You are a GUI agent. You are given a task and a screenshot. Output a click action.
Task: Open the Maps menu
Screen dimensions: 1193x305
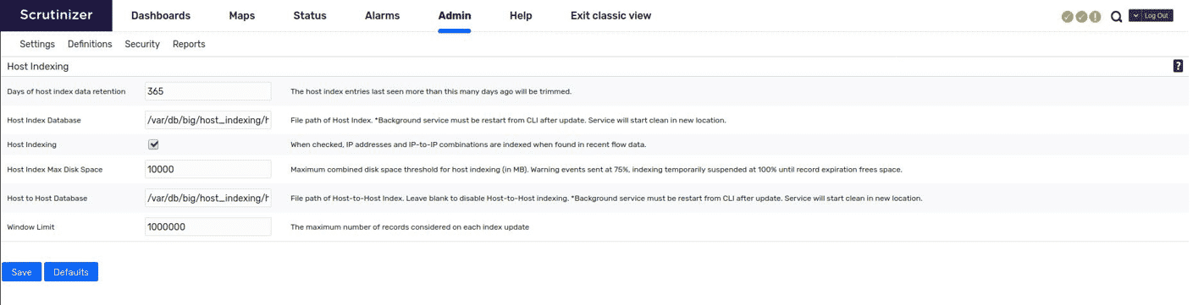[242, 15]
